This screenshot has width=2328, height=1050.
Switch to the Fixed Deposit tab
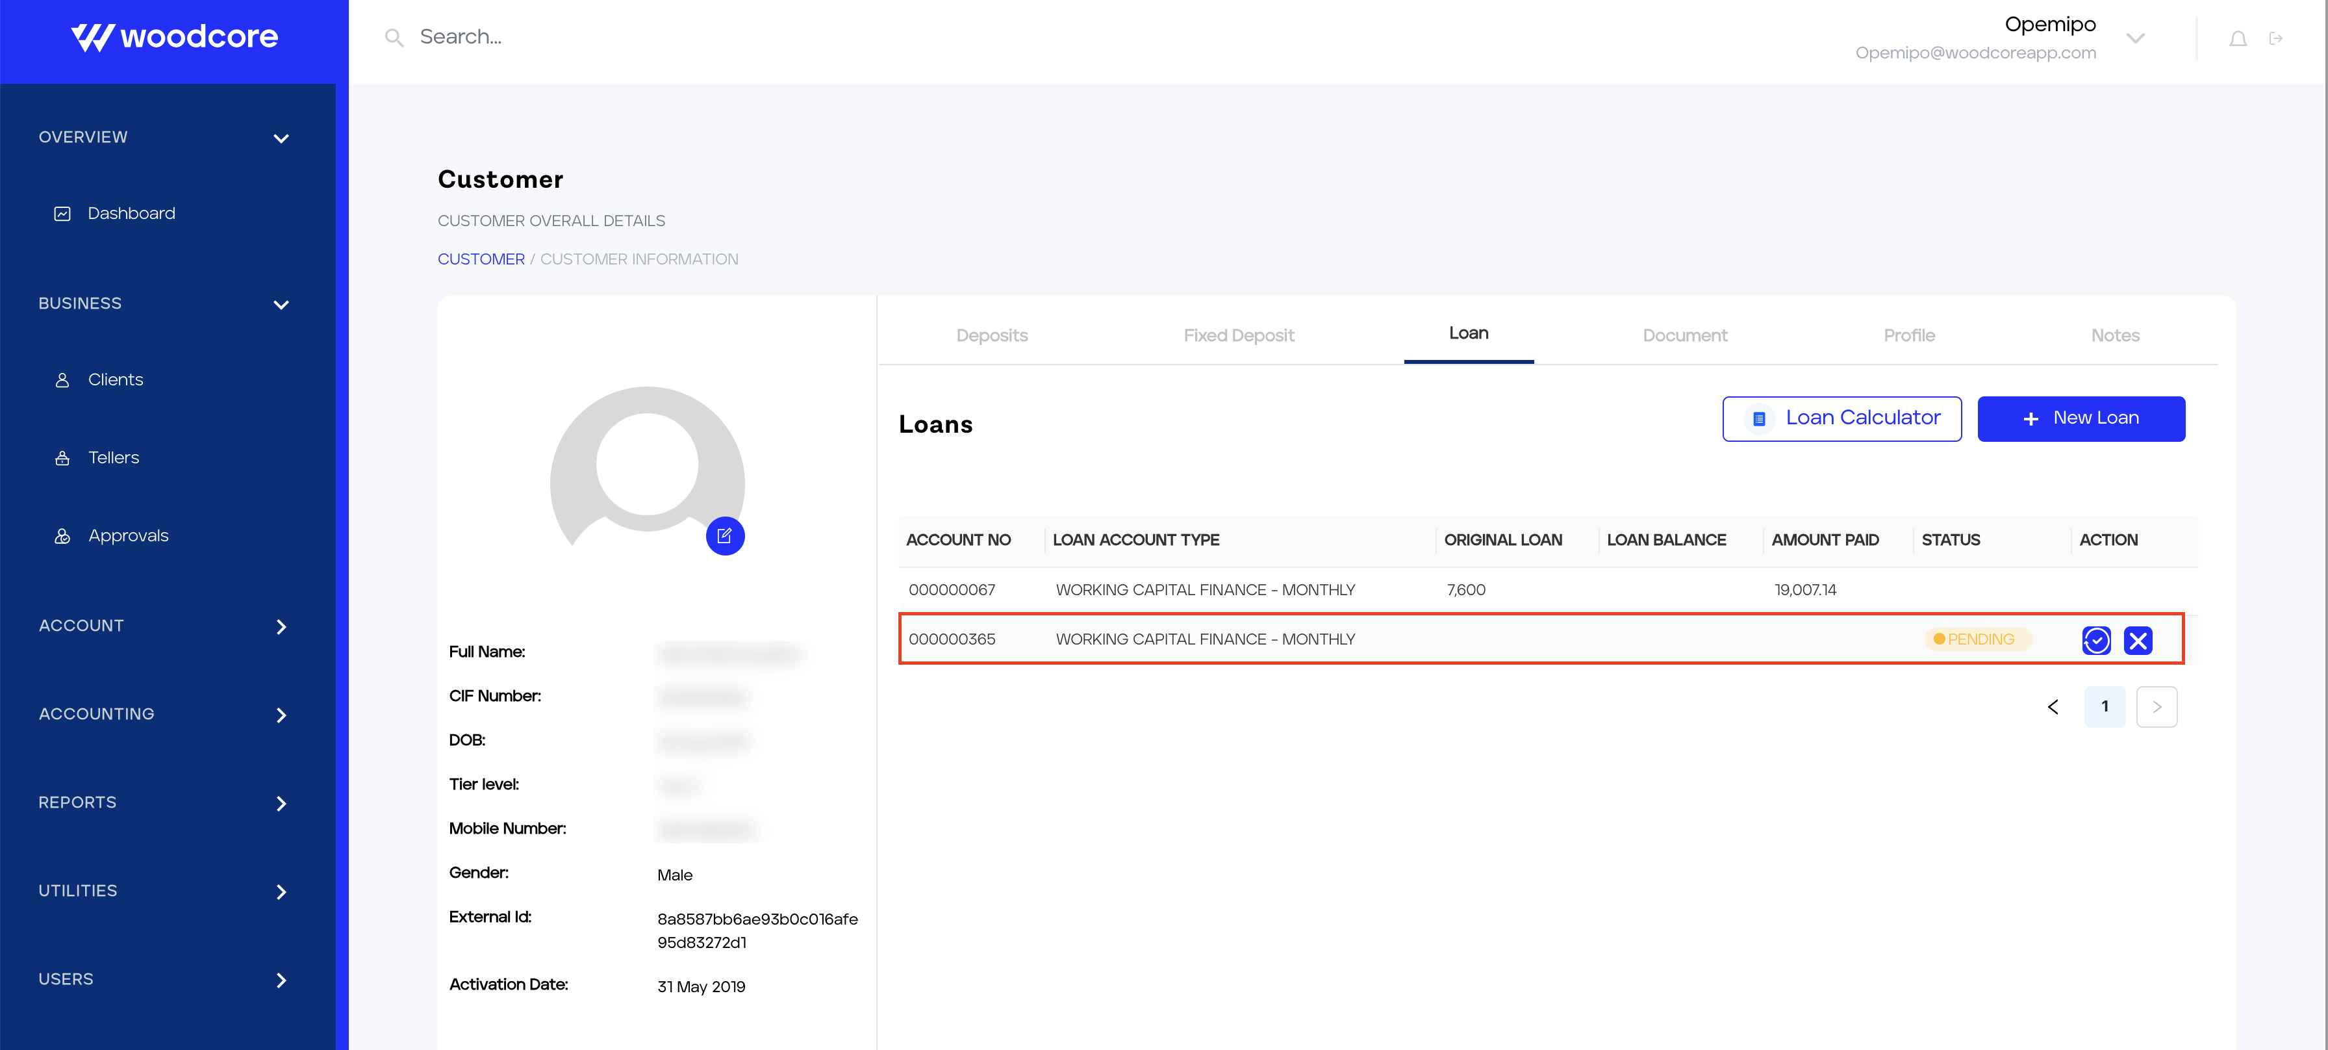[1238, 335]
